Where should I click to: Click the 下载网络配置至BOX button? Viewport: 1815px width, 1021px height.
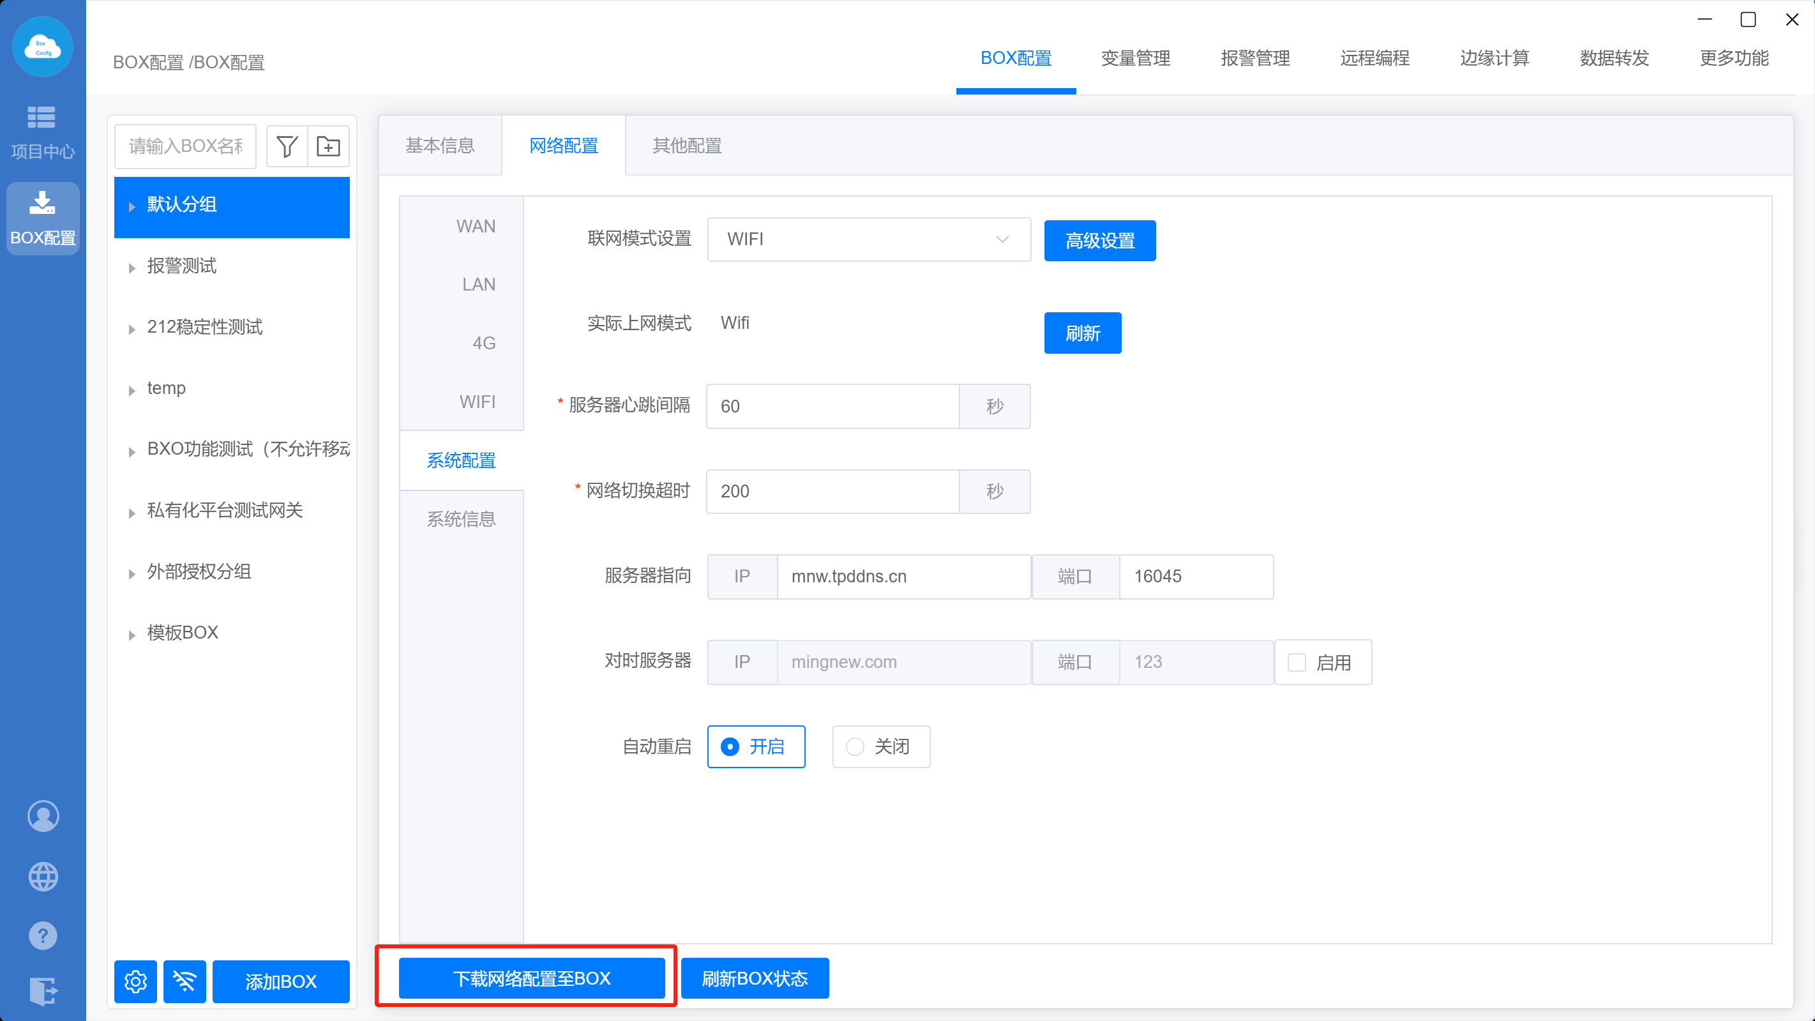531,978
